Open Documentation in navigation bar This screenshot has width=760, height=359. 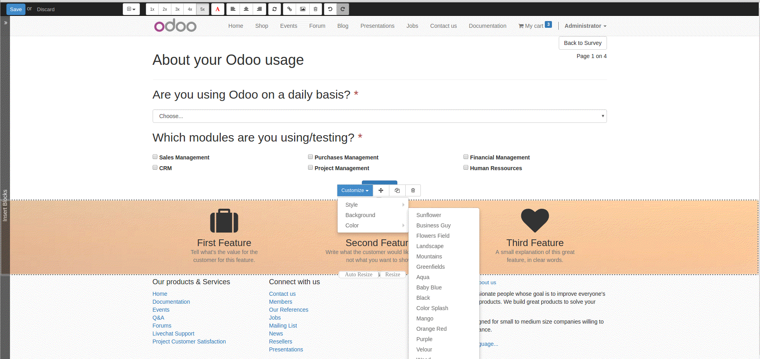(488, 26)
